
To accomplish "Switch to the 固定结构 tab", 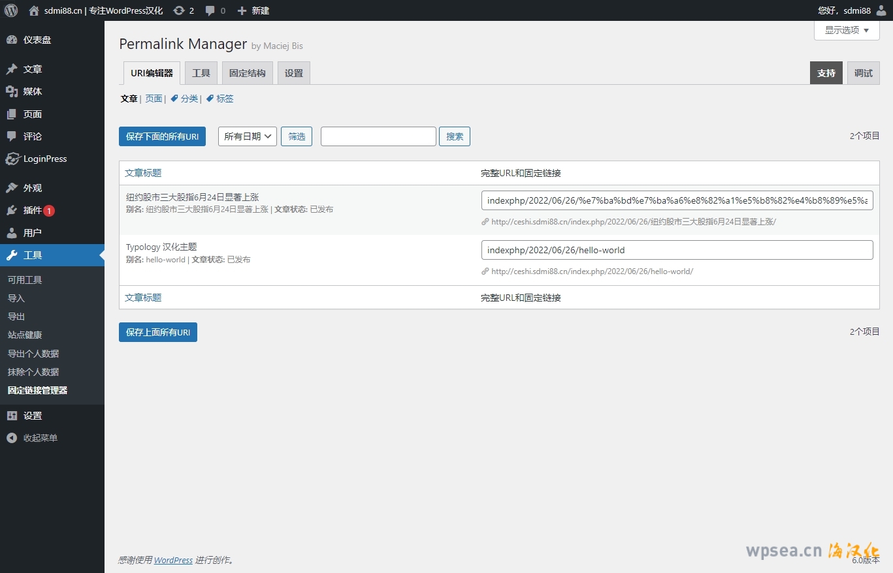I will (247, 73).
